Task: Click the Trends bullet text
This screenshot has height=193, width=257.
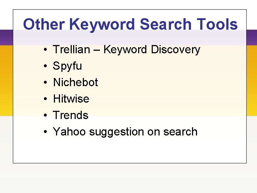Action: point(71,115)
